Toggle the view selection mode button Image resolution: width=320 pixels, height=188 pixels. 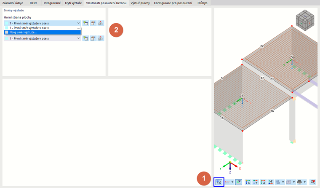219,182
